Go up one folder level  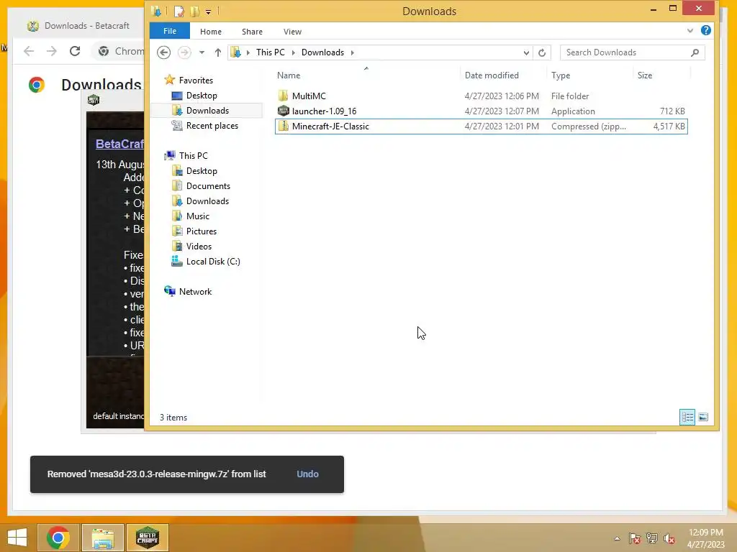217,52
